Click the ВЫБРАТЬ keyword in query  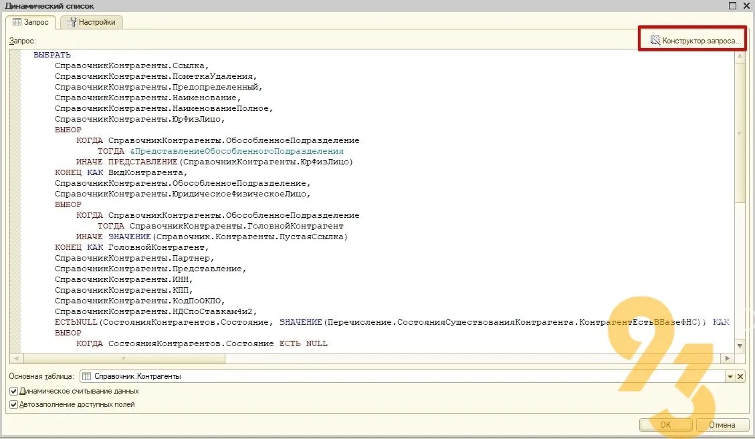tap(52, 55)
